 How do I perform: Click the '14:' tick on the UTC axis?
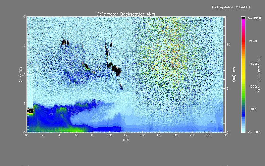pos(142,135)
